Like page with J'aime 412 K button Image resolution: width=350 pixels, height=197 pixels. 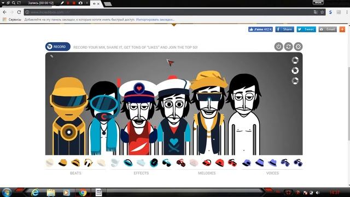pyautogui.click(x=260, y=29)
